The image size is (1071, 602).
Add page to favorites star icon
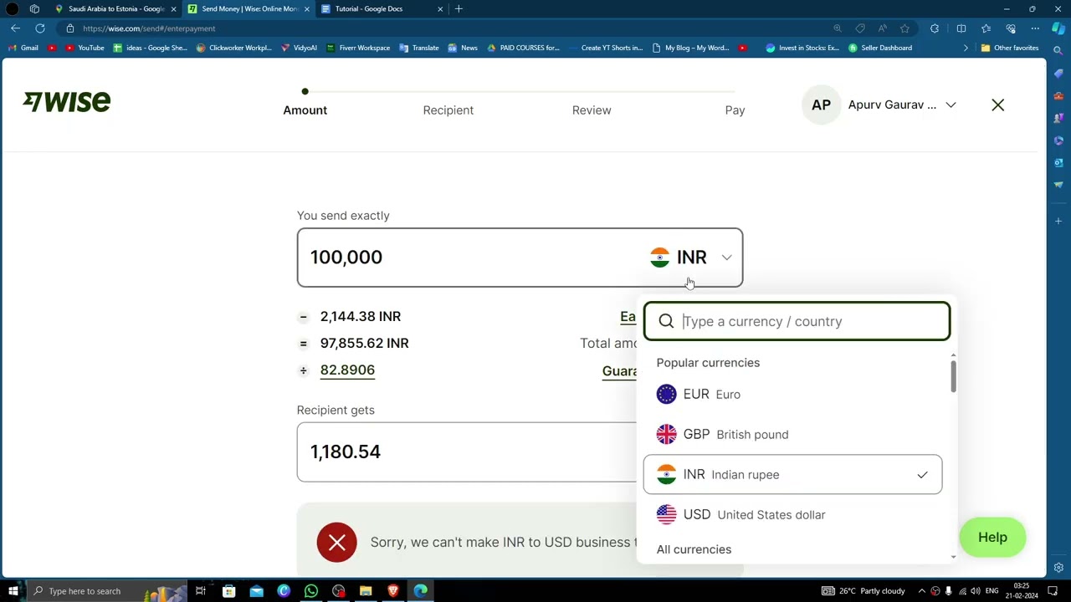(904, 28)
